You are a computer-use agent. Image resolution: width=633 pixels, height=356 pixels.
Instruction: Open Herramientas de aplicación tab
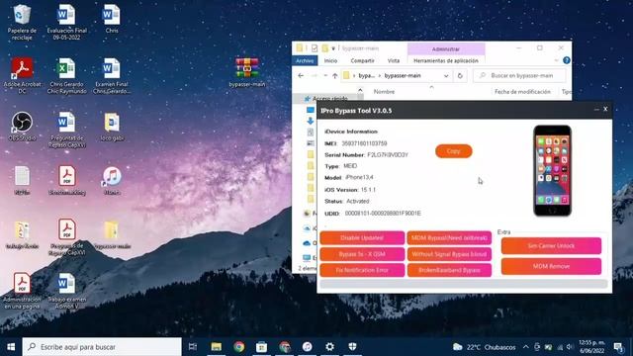pyautogui.click(x=446, y=60)
